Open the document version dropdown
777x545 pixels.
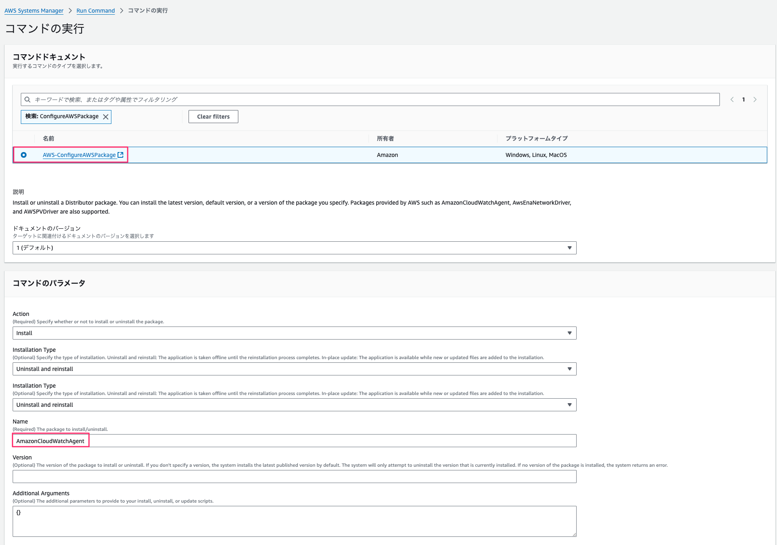coord(294,248)
